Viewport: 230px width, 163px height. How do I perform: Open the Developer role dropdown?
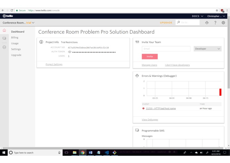pos(207,49)
